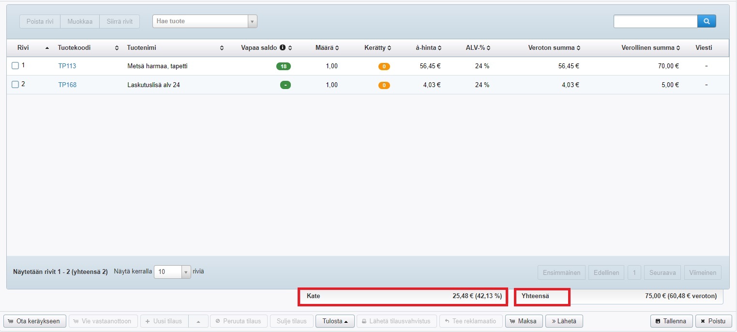Screen dimensions: 737x332
Task: Open product link TP168
Action: pyautogui.click(x=67, y=85)
